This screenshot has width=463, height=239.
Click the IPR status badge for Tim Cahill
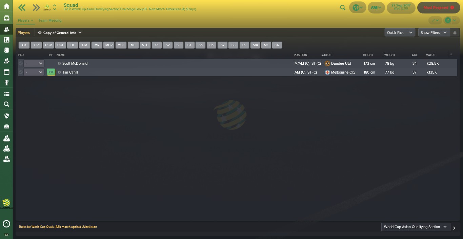point(51,72)
